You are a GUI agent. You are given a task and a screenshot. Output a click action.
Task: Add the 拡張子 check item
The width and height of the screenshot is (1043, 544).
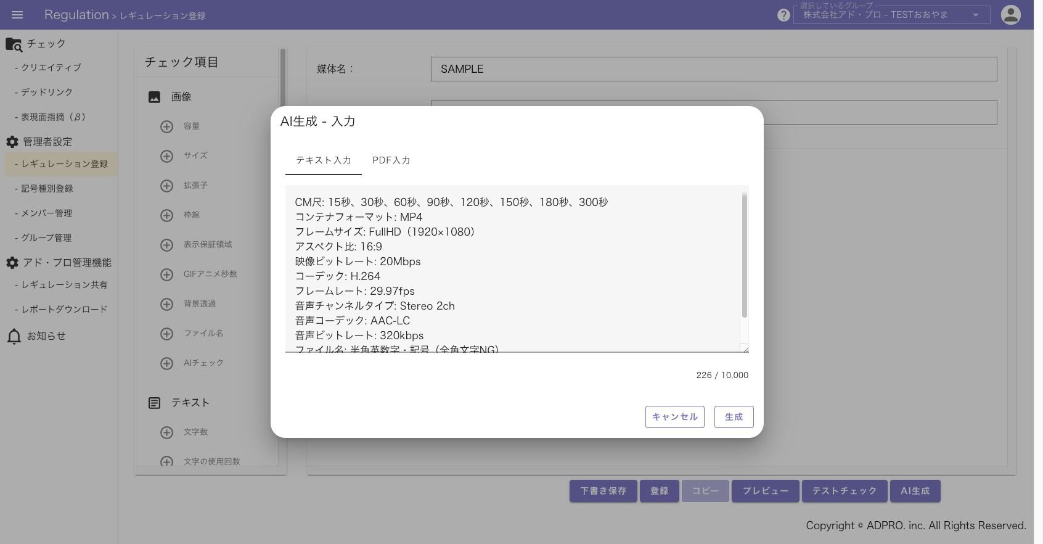[x=166, y=186]
